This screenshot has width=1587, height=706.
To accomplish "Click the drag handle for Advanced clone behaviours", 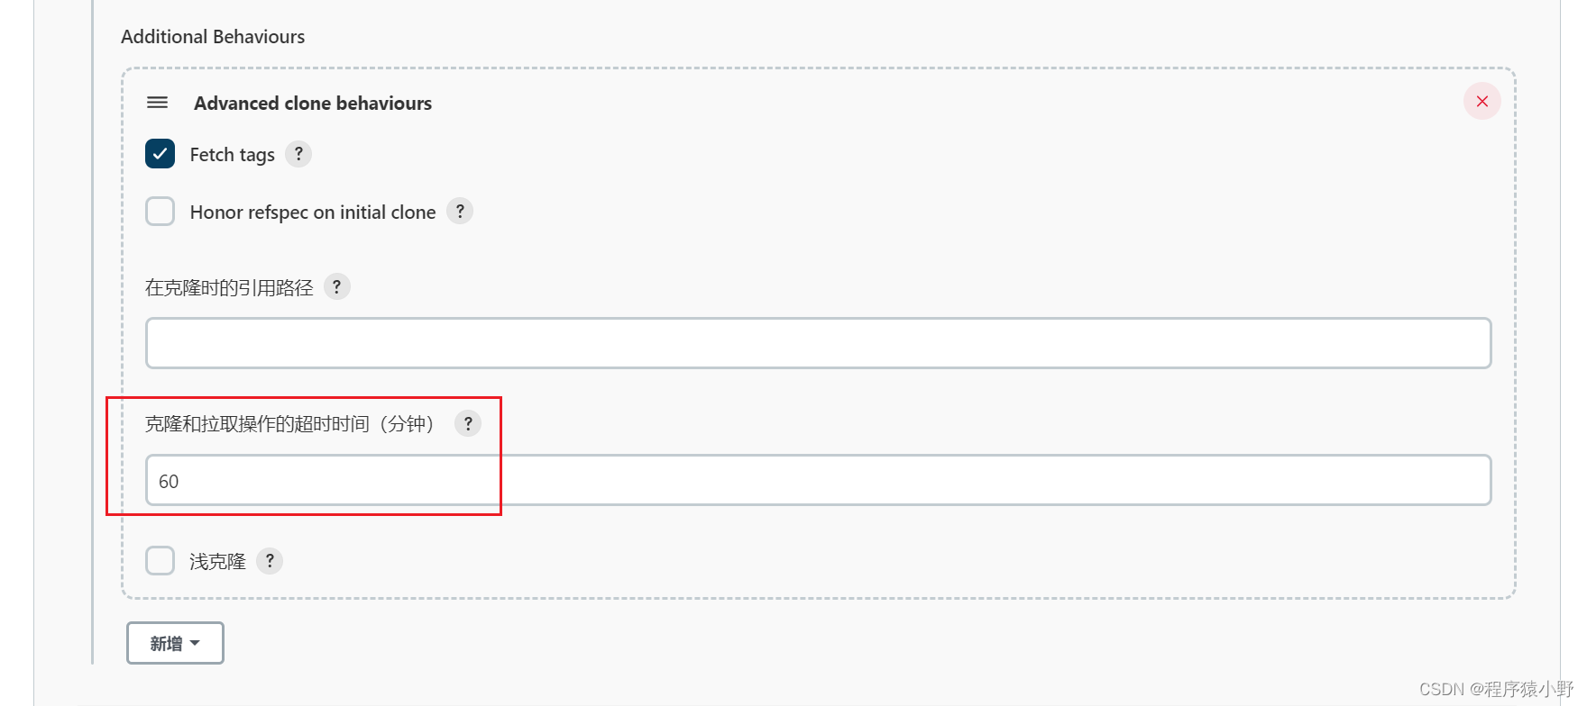I will [x=157, y=103].
